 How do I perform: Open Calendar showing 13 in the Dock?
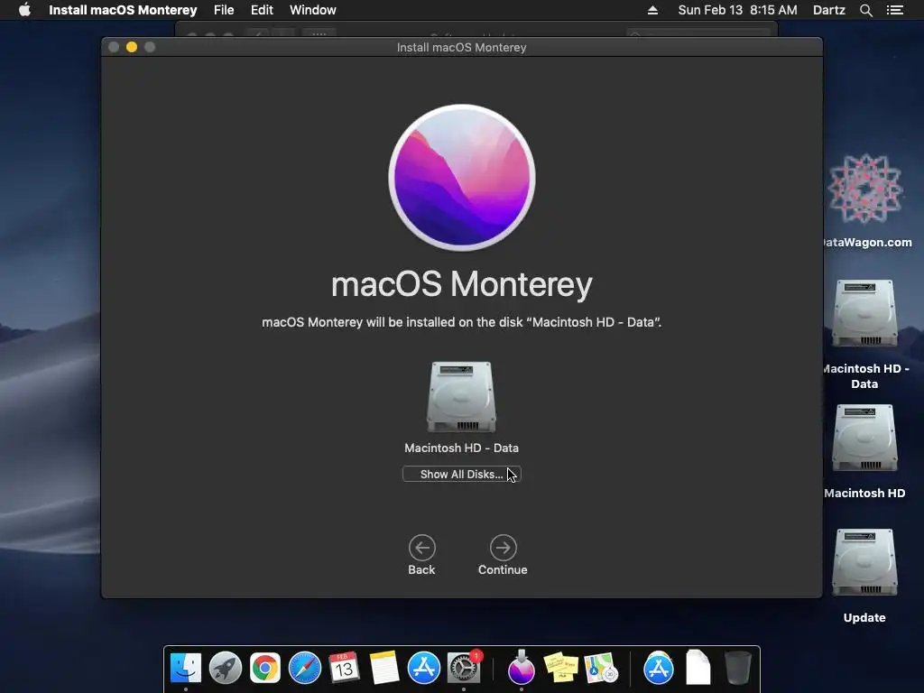coord(344,668)
